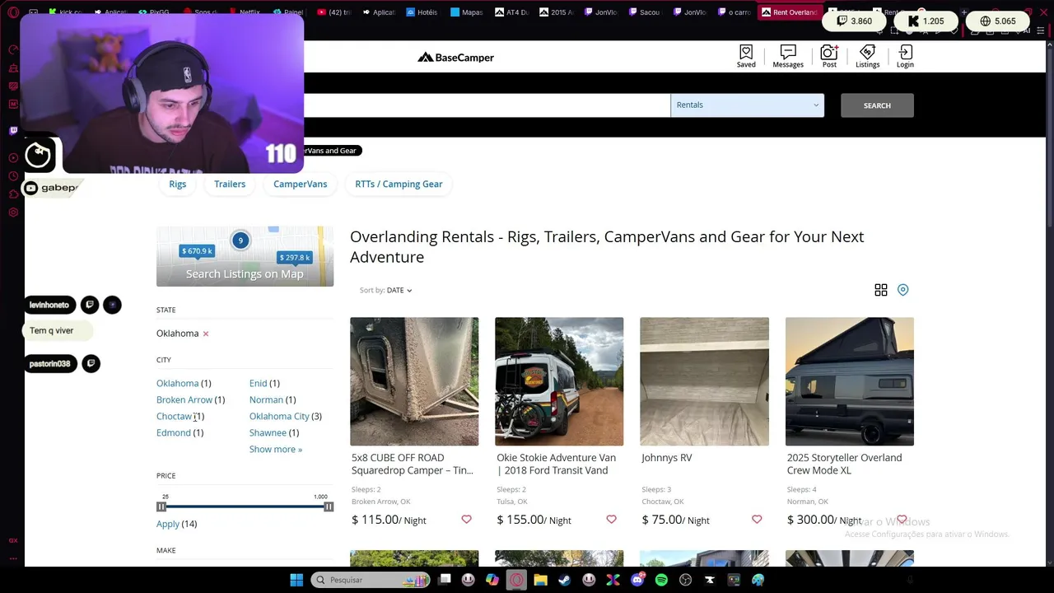1054x593 pixels.
Task: Open the 2025 Storyteller Overland photo
Action: click(x=850, y=381)
